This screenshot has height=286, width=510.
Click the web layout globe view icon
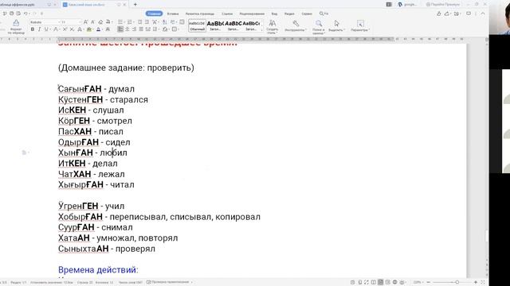coord(394,282)
